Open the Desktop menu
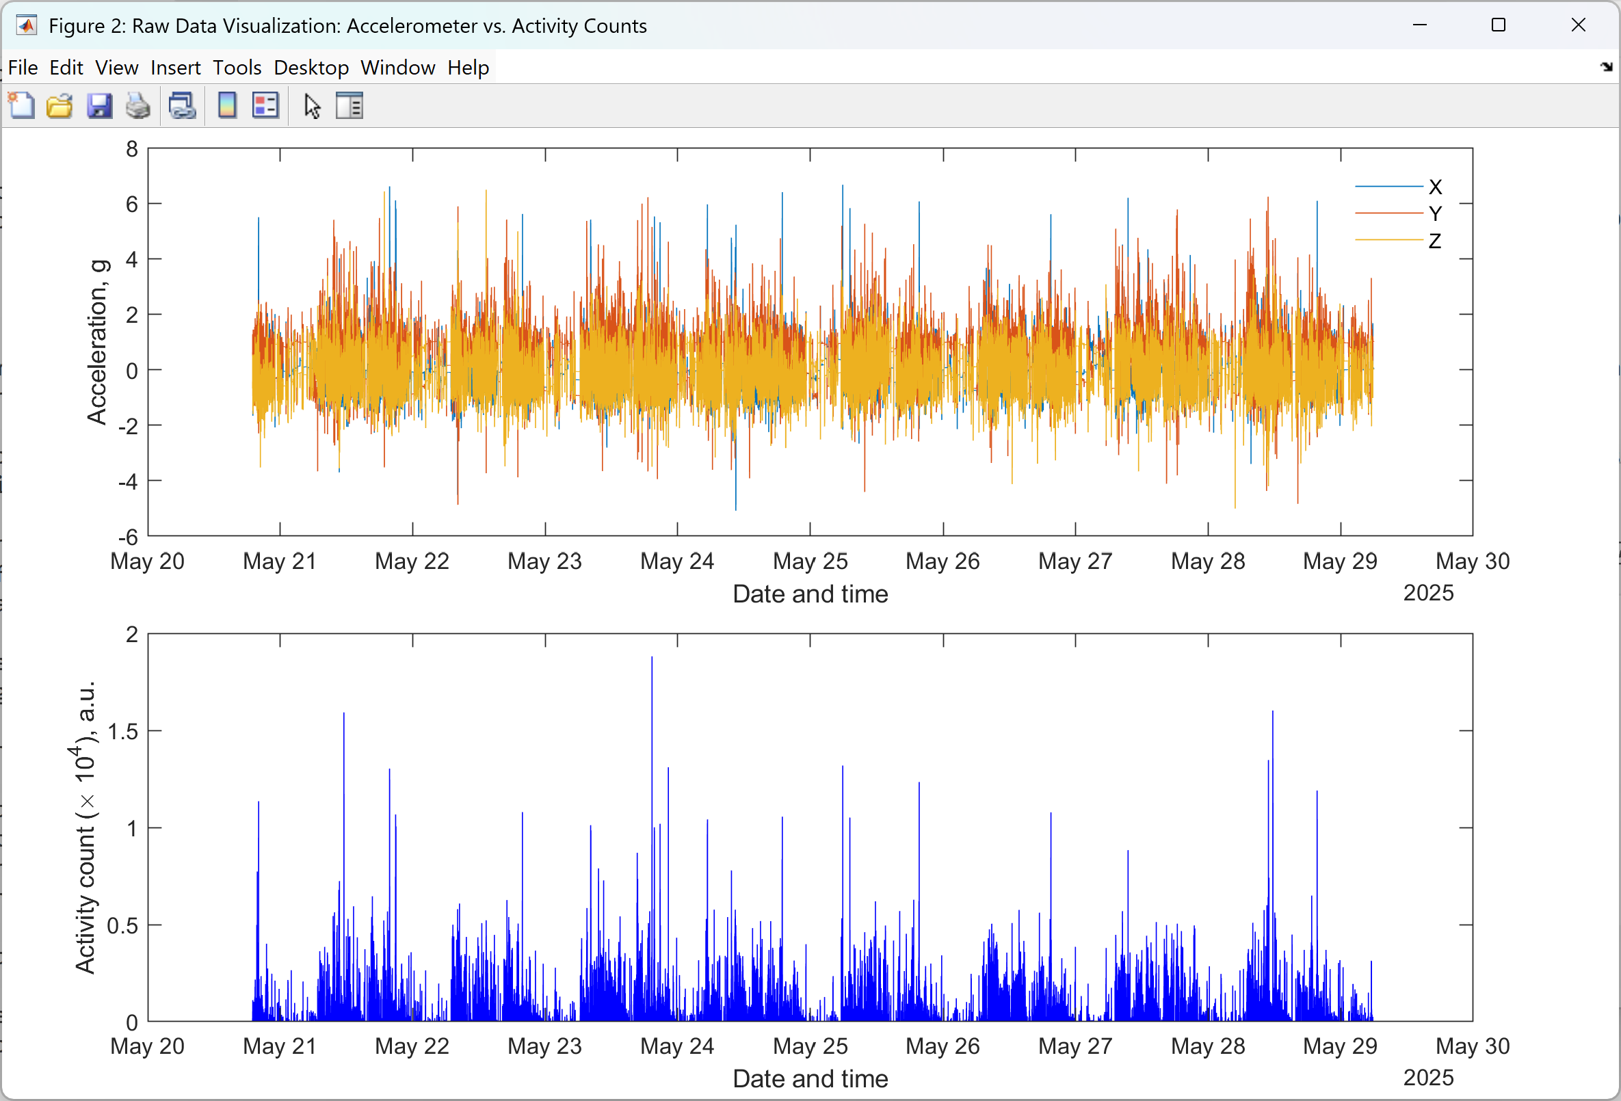Viewport: 1621px width, 1101px height. point(311,68)
